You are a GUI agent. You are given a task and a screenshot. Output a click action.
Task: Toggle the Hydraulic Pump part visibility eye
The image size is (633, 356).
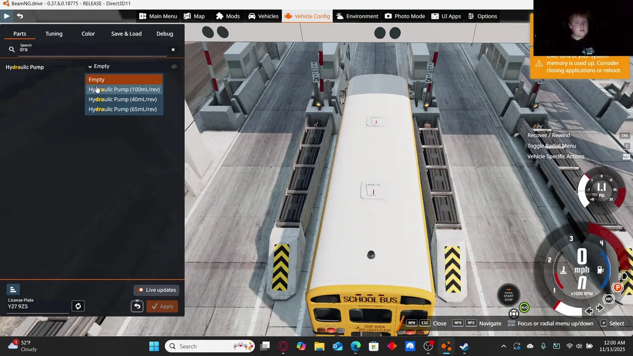(174, 66)
